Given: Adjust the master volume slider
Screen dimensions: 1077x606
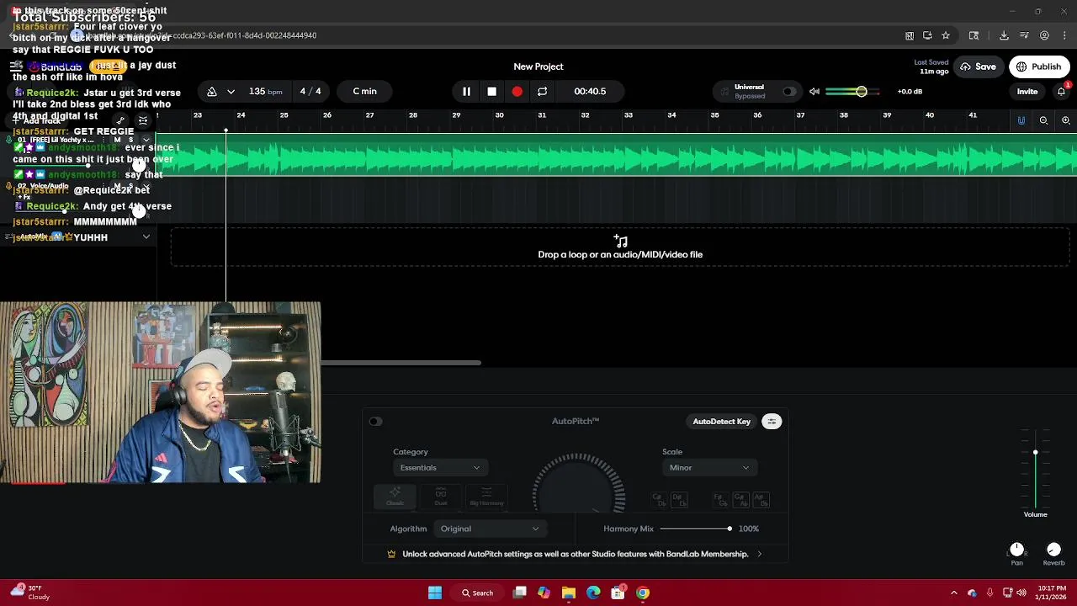Looking at the screenshot, I should [x=853, y=92].
